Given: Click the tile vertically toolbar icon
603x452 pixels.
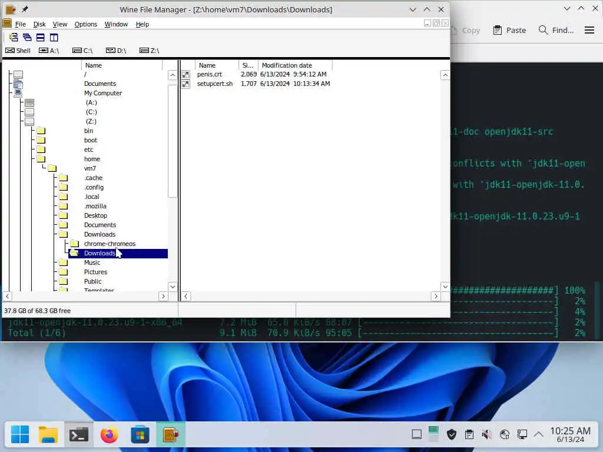Looking at the screenshot, I should [x=54, y=37].
